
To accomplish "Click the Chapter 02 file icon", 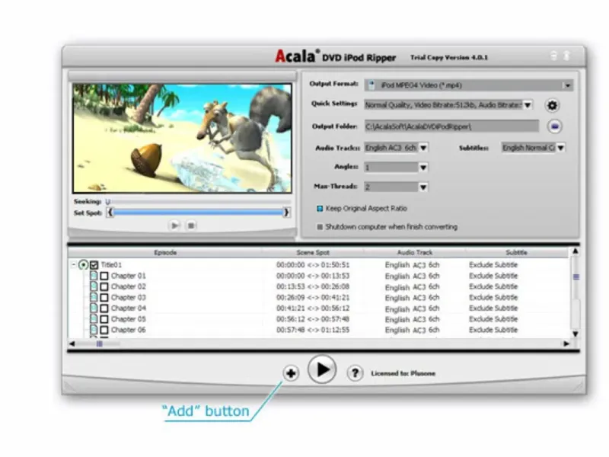I will click(94, 286).
